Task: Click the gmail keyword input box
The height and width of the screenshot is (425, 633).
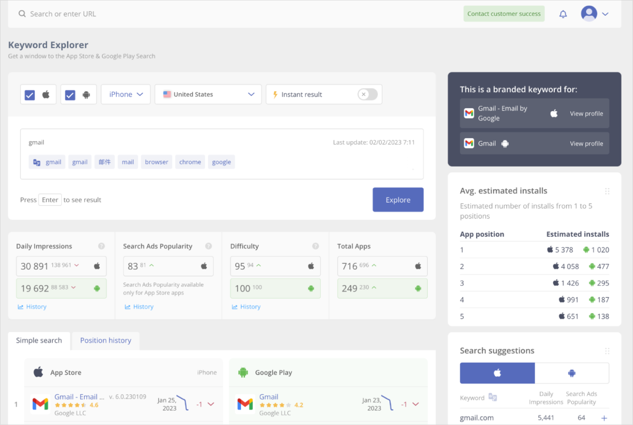Action: [222, 154]
